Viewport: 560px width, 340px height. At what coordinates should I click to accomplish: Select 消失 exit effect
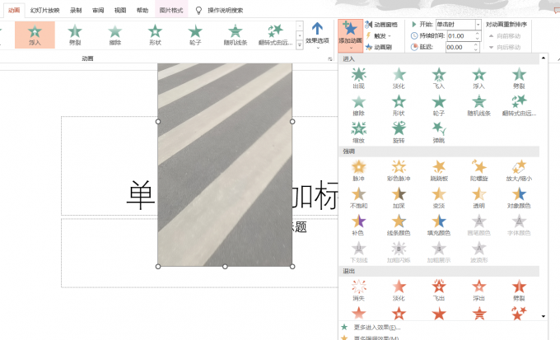358,291
